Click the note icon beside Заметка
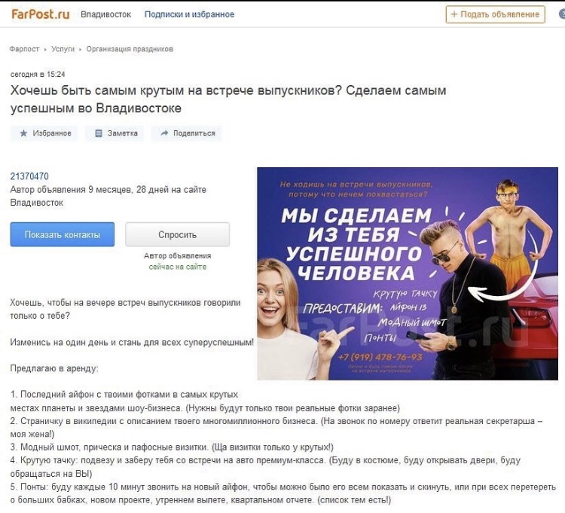This screenshot has height=513, width=565. pyautogui.click(x=99, y=133)
